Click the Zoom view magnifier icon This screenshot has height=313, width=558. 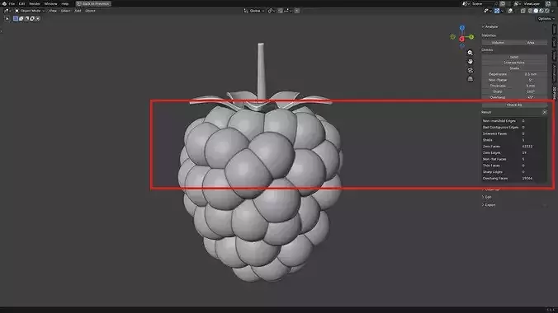pyautogui.click(x=471, y=53)
